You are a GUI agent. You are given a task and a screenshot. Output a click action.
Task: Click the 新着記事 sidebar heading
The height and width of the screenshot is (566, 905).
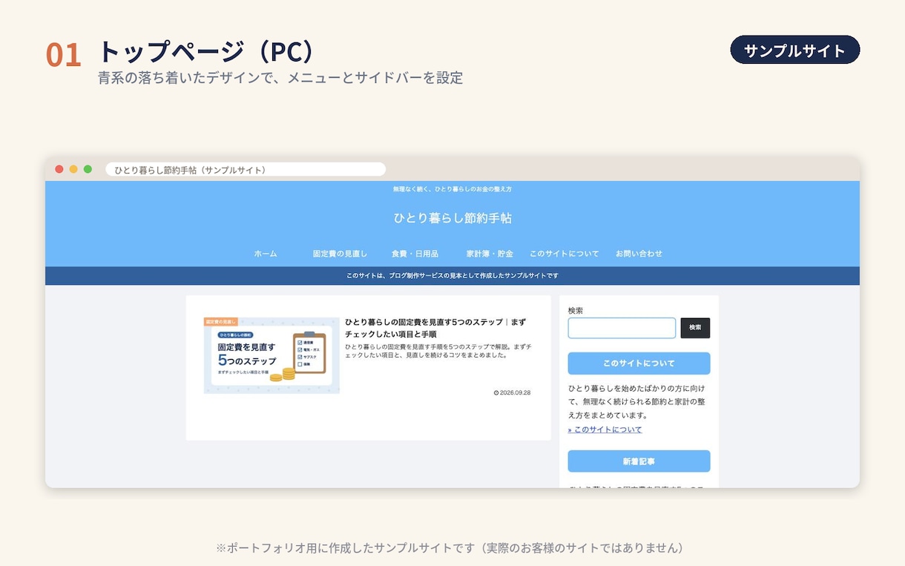(x=639, y=461)
